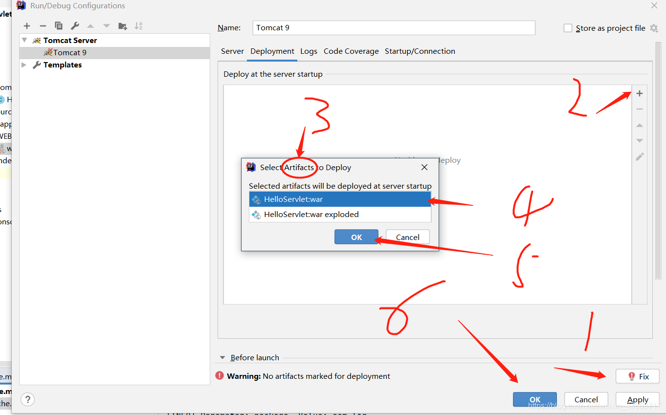Click the Fix button

point(638,376)
